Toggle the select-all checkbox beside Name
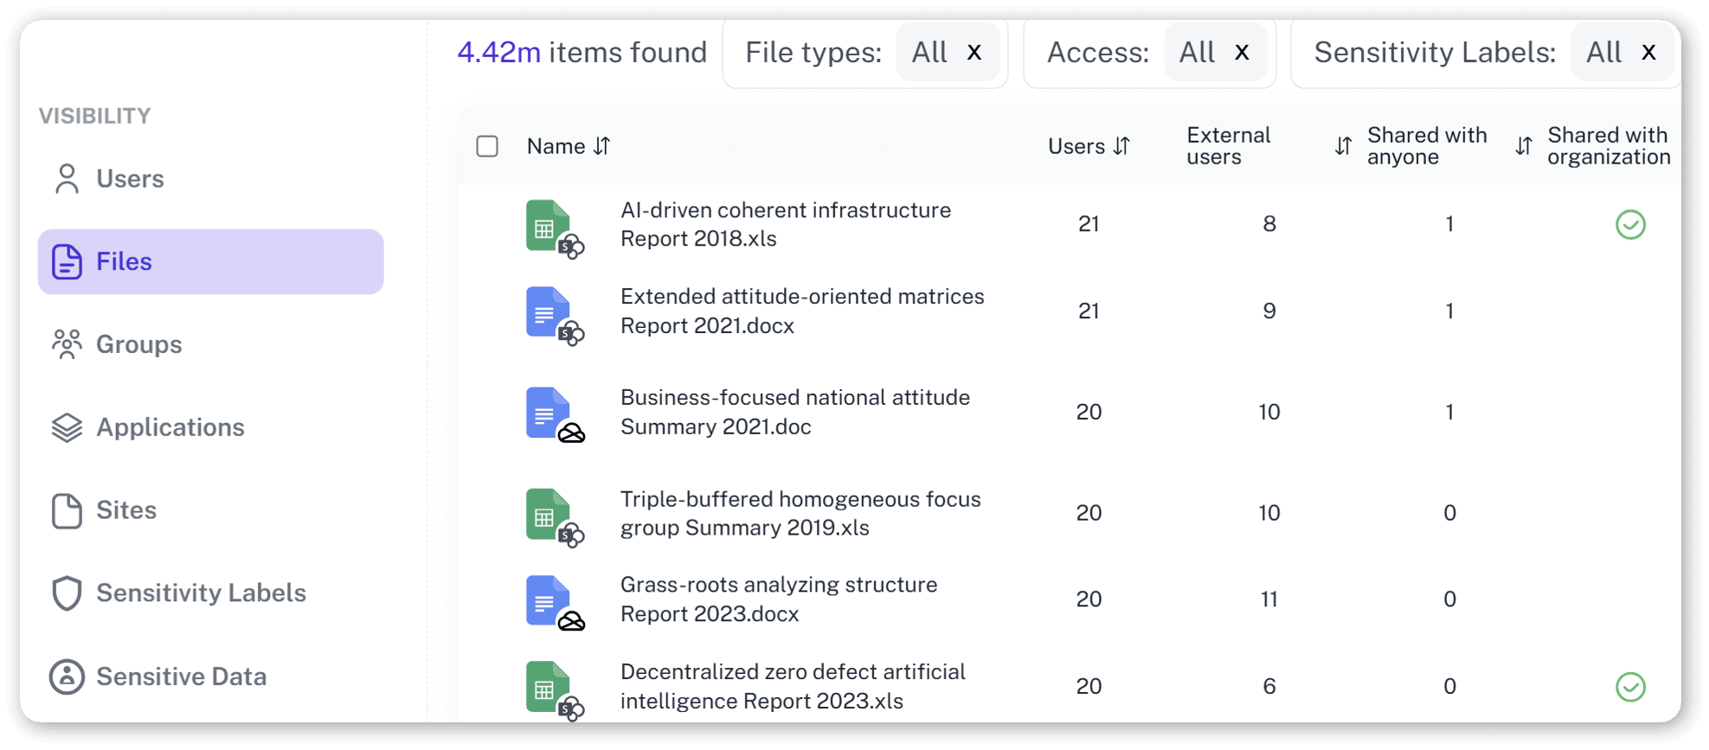 pos(487,146)
